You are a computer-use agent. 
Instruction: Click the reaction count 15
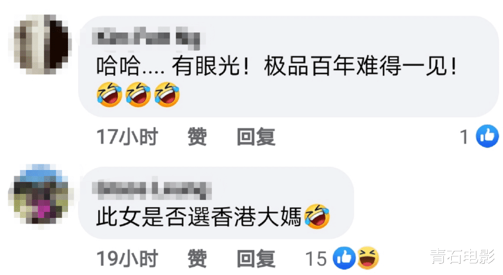(316, 259)
